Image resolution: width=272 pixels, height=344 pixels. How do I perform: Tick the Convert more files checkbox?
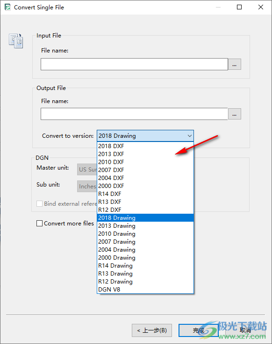39,224
